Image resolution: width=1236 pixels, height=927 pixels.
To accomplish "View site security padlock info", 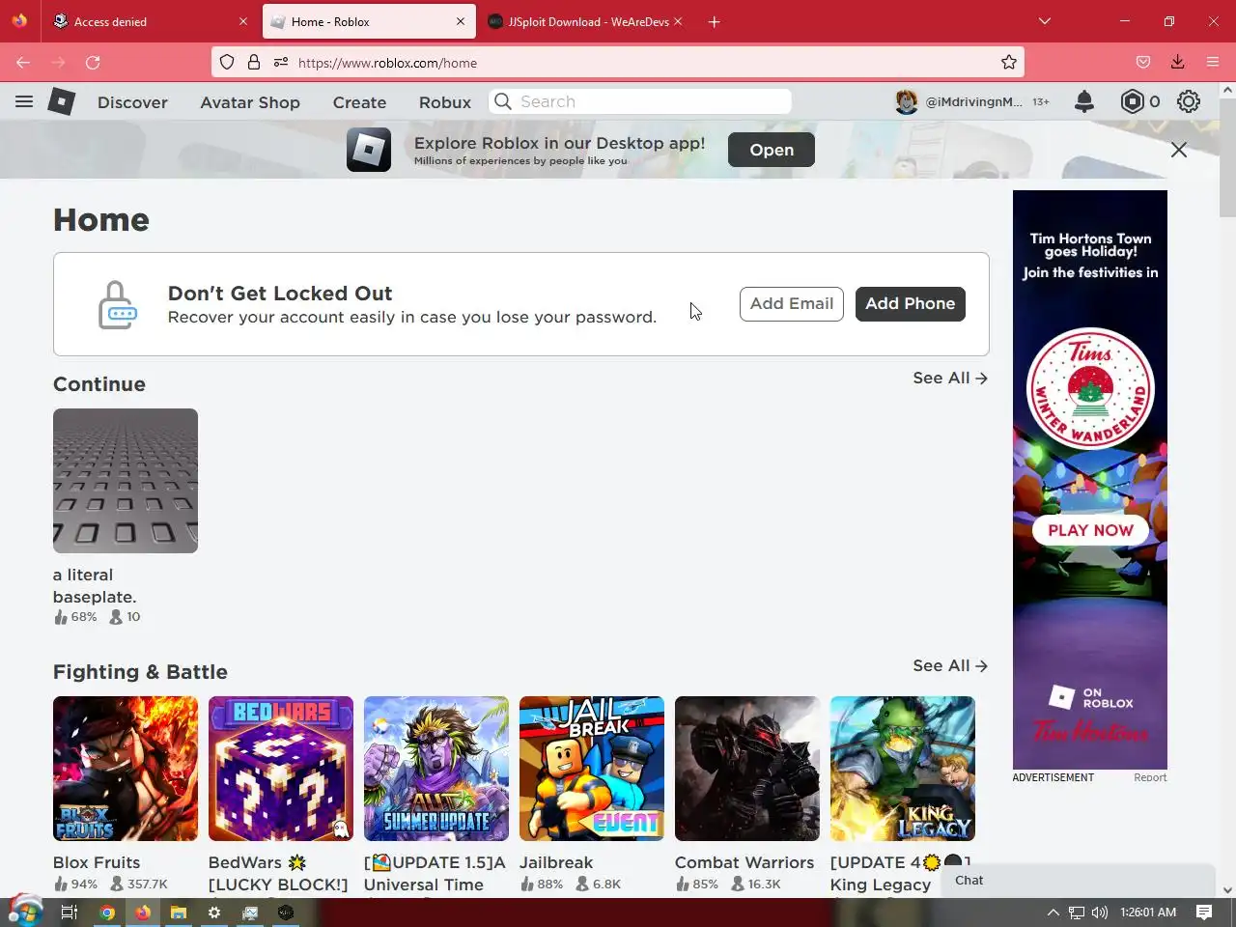I will 254,63.
